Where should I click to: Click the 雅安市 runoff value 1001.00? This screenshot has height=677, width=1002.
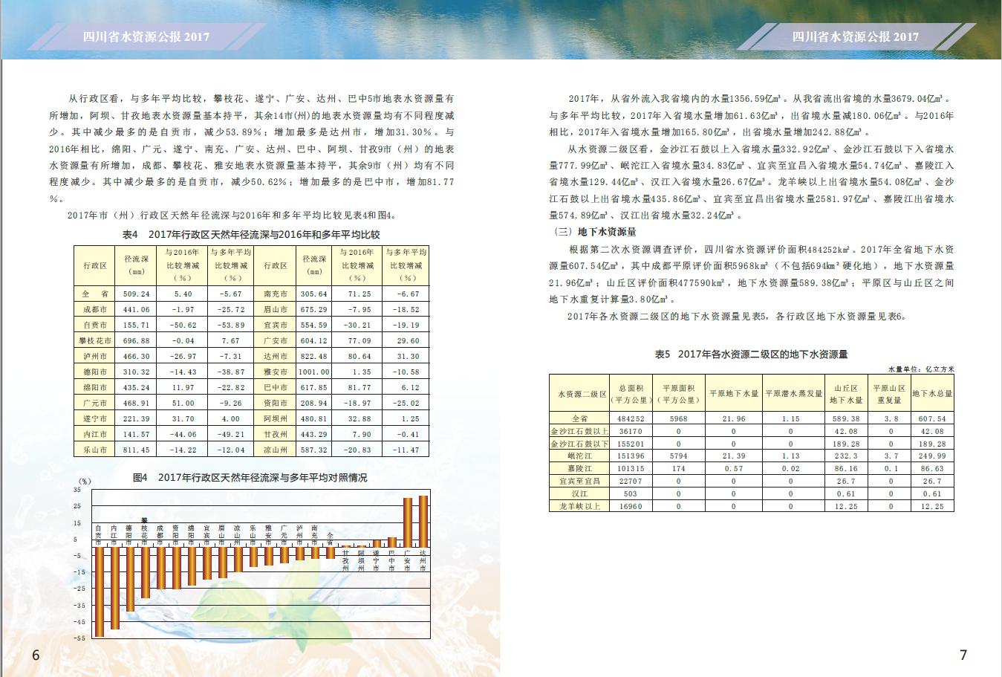tap(314, 372)
